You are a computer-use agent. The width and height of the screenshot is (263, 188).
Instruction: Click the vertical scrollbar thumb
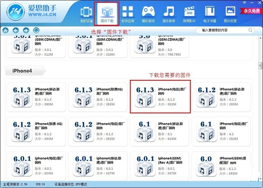coord(260,66)
